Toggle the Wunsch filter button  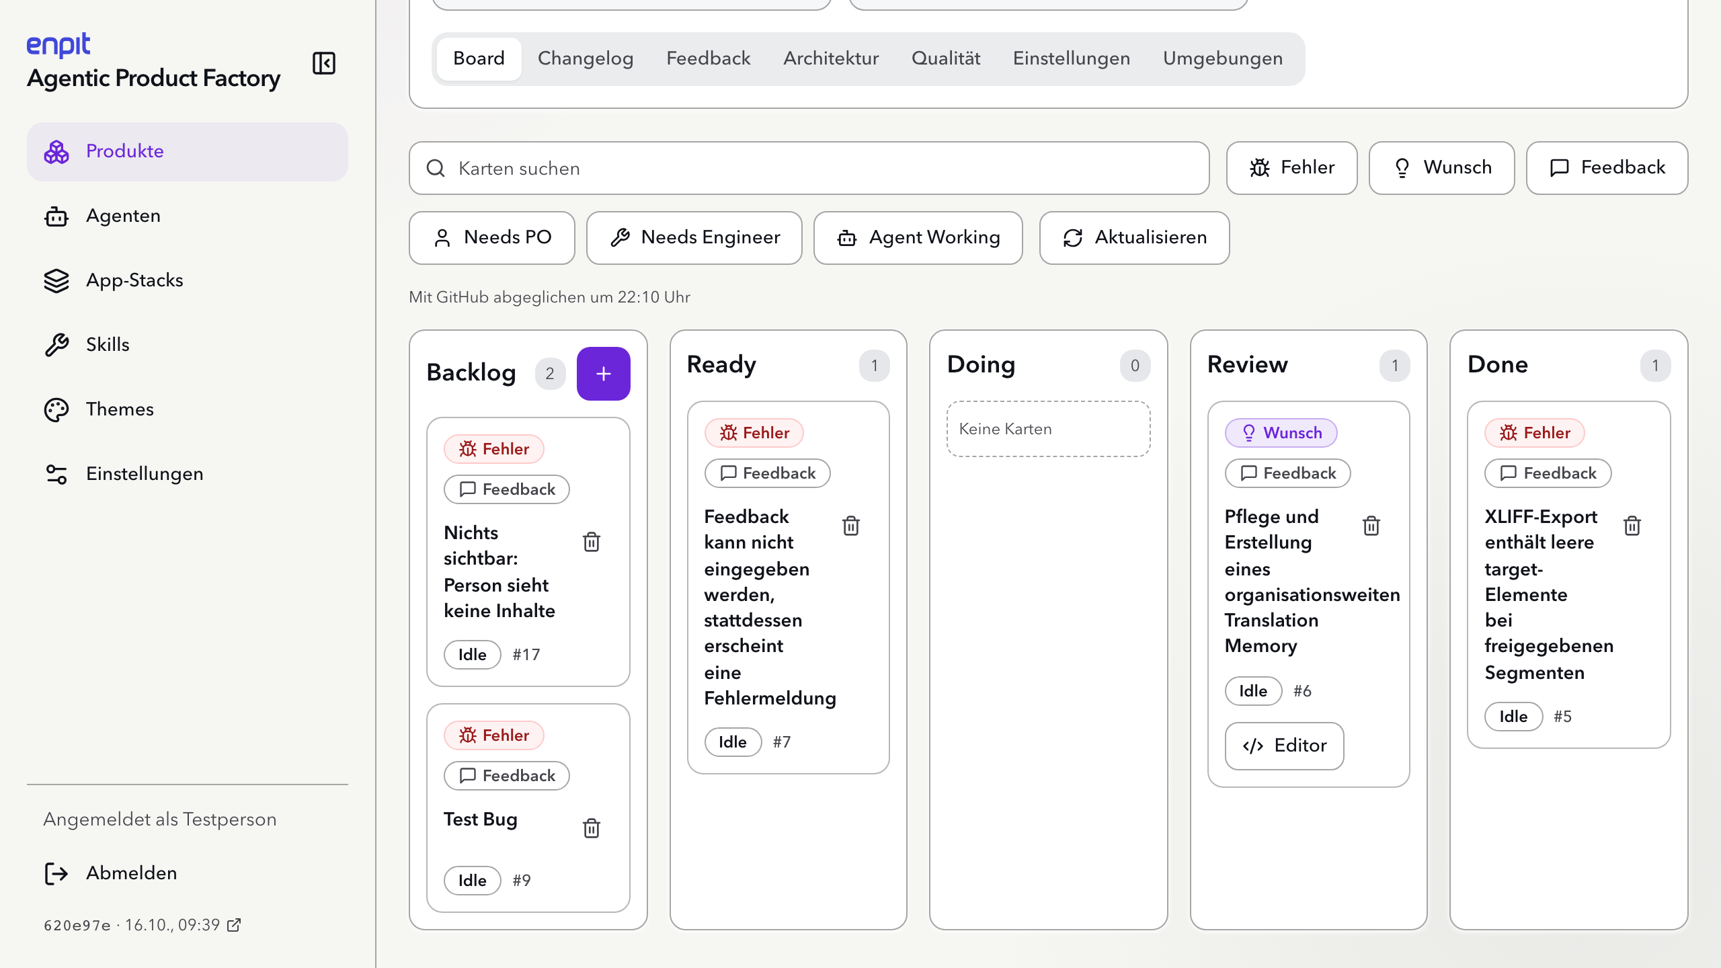pyautogui.click(x=1441, y=168)
